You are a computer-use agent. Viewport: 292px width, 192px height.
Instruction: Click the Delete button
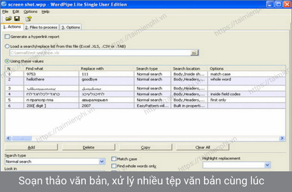(88, 147)
